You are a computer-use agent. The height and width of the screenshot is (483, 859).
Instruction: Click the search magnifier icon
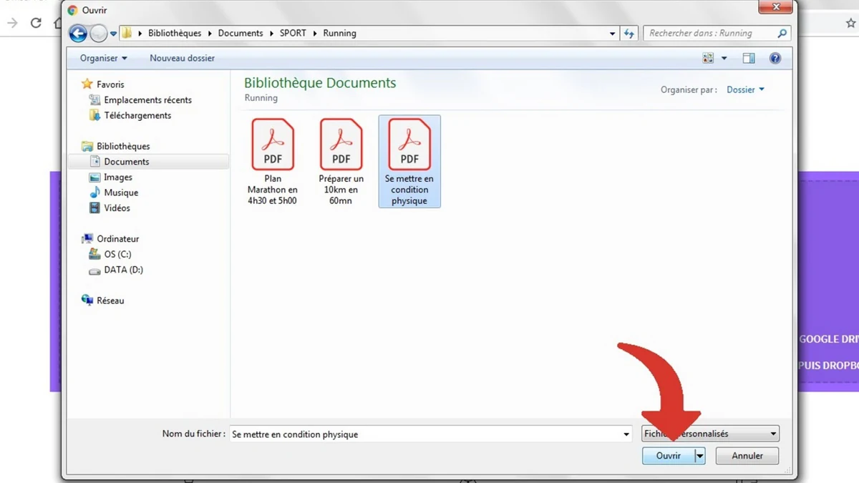[782, 33]
